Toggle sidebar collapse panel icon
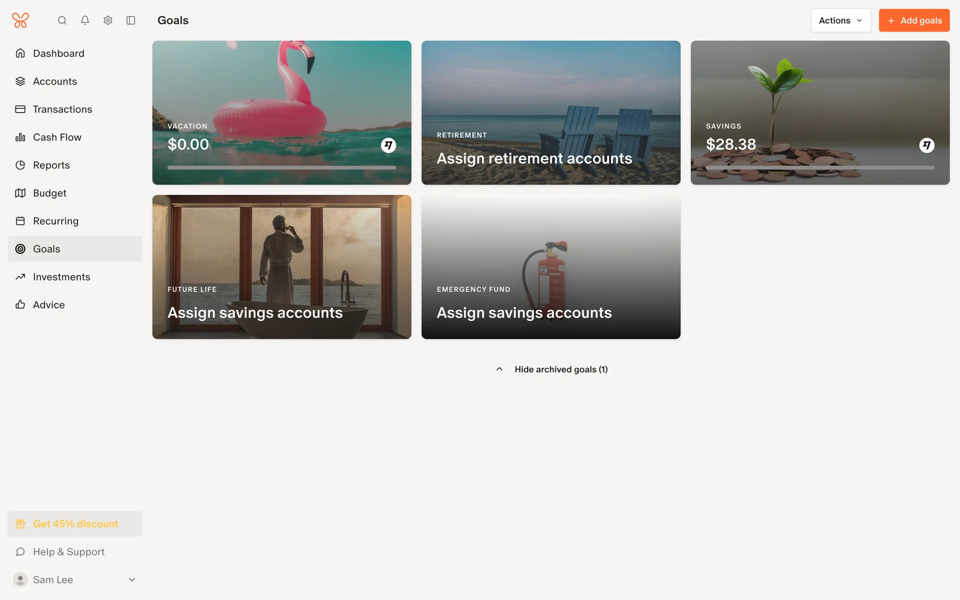The image size is (960, 600). [x=131, y=20]
